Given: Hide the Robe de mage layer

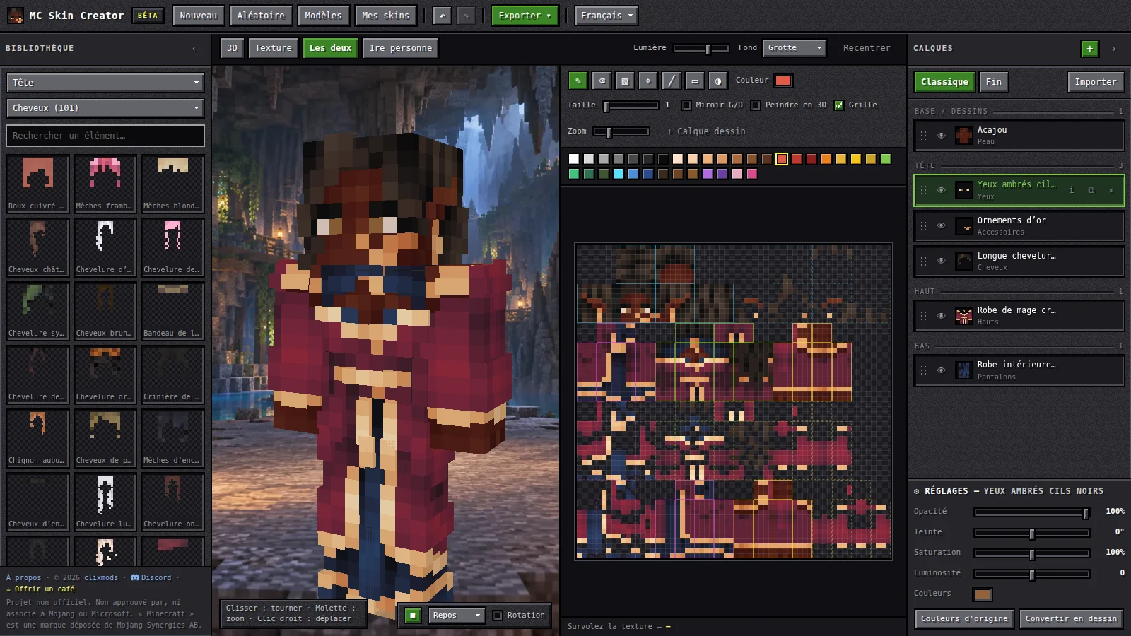Looking at the screenshot, I should (941, 316).
